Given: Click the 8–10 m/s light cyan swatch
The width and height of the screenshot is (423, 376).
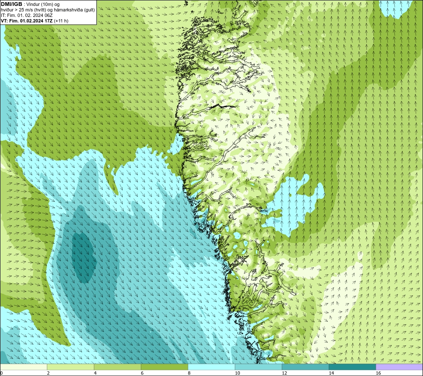Looking at the screenshot, I should 211,367.
